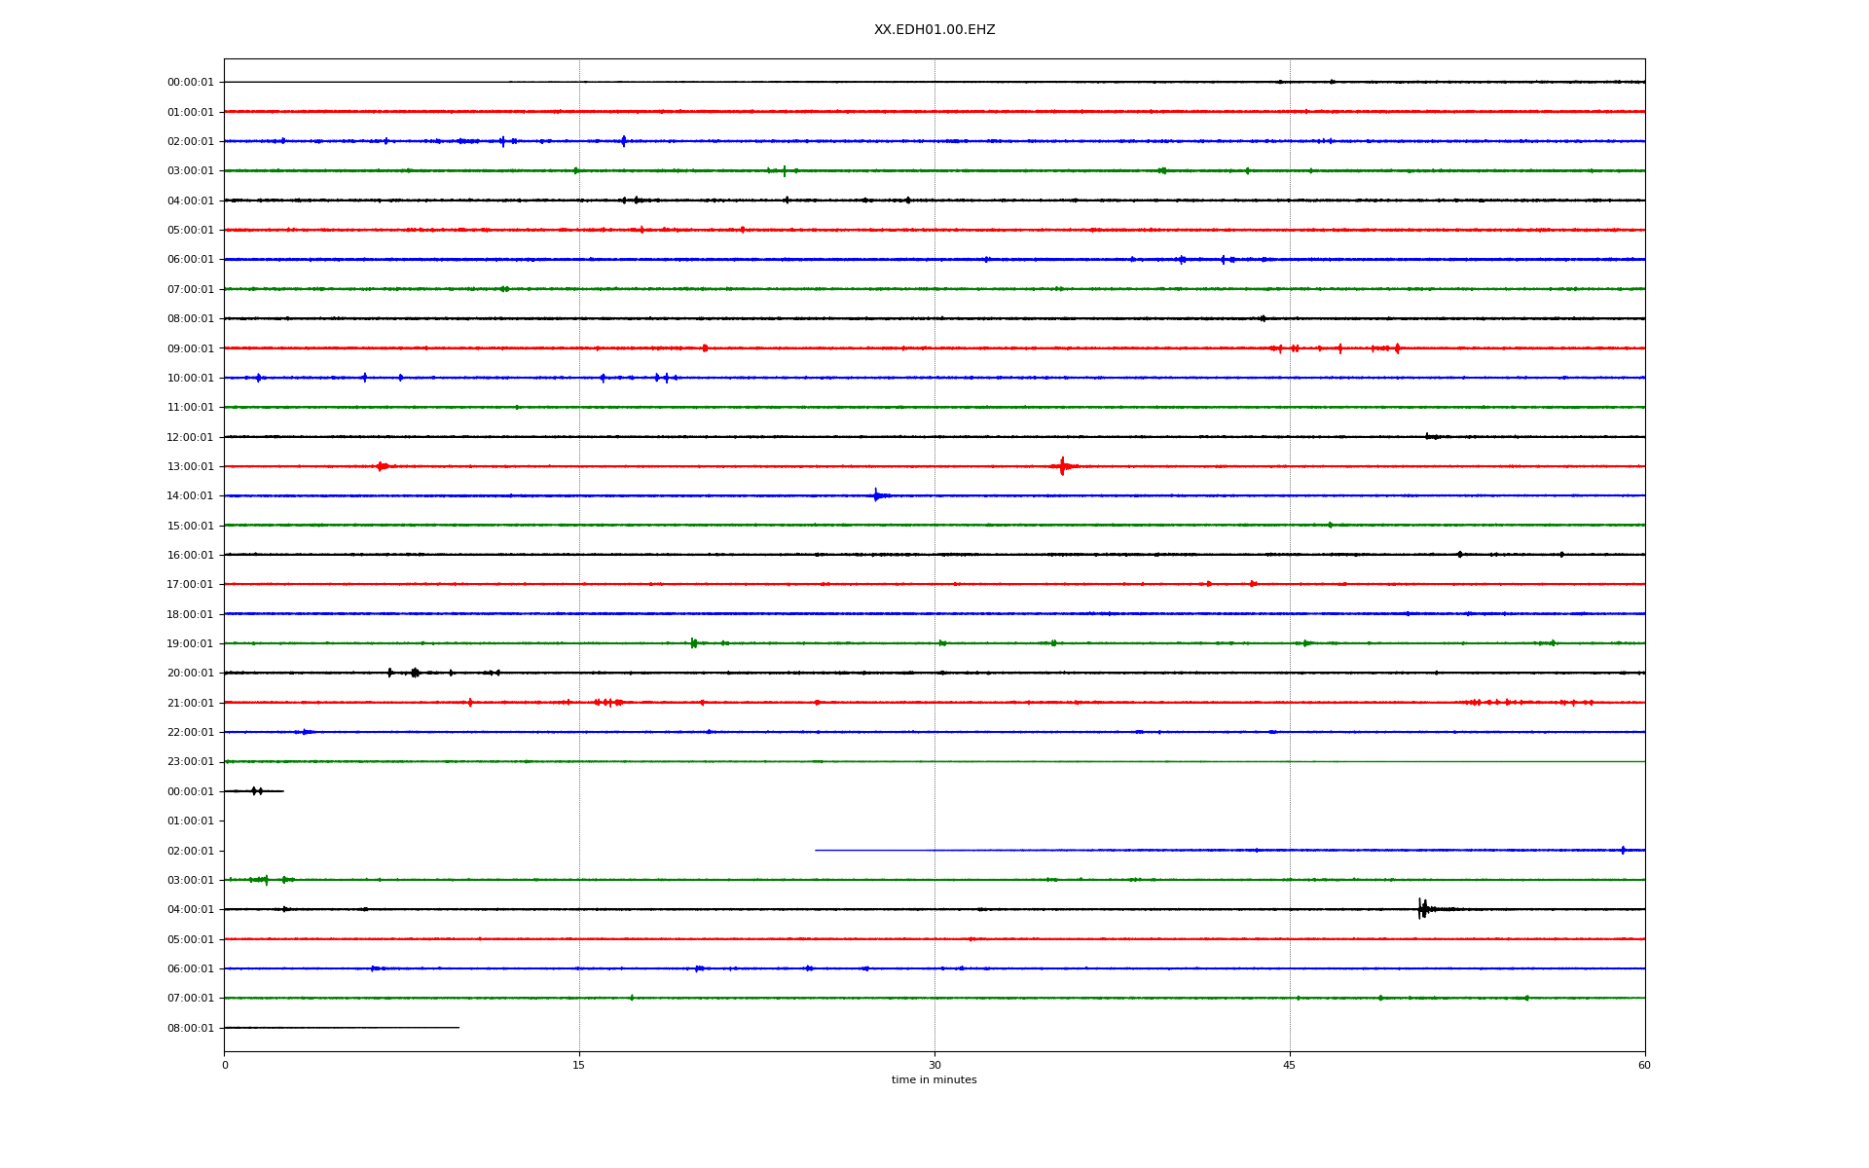
Task: Click the largest black spike near minute 50
Action: click(x=1421, y=909)
